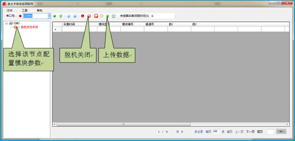The height and width of the screenshot is (141, 295).
Task: Open the 工具 menu
Action: tap(25, 11)
